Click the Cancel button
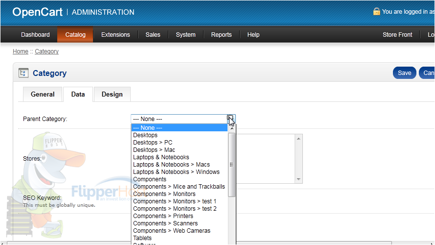Image resolution: width=435 pixels, height=245 pixels. [x=427, y=73]
